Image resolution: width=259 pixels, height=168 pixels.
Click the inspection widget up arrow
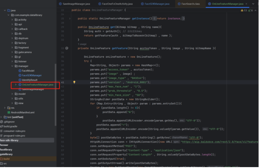pos(255,10)
